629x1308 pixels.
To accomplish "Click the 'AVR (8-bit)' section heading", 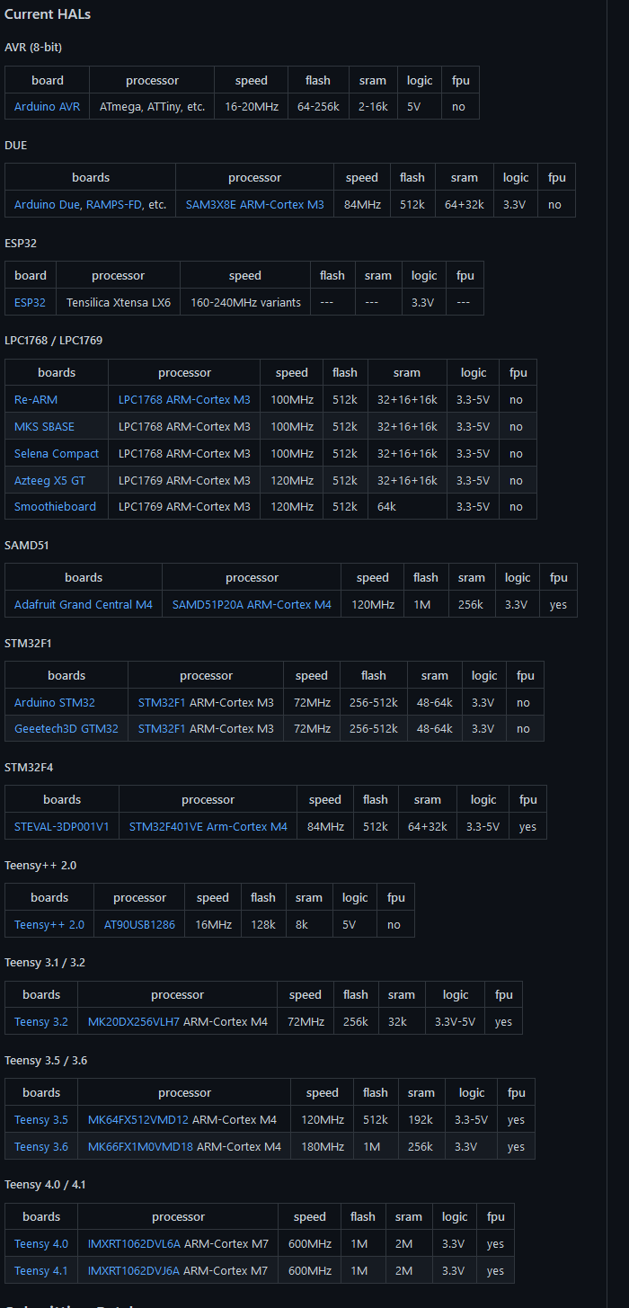I will point(33,47).
